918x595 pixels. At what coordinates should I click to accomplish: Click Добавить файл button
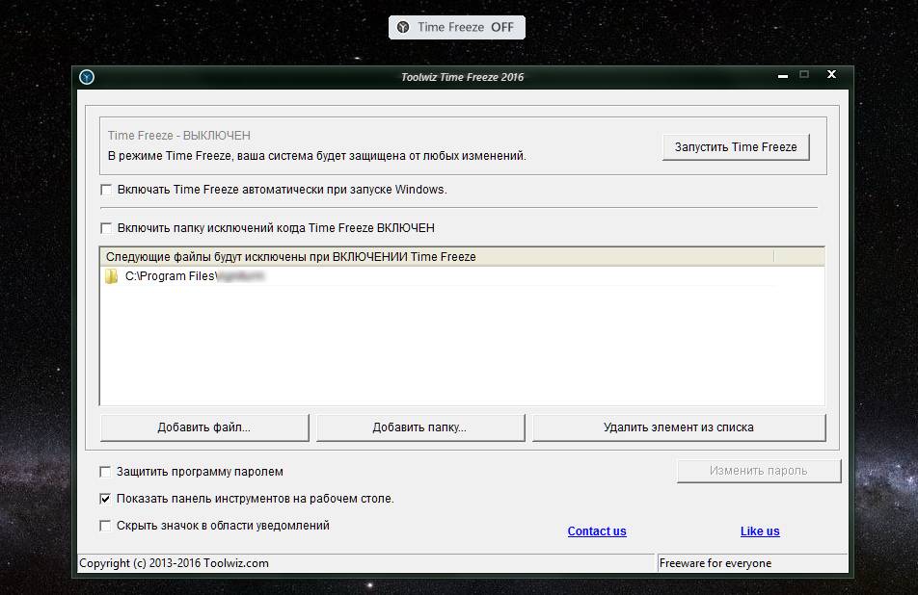tap(204, 427)
